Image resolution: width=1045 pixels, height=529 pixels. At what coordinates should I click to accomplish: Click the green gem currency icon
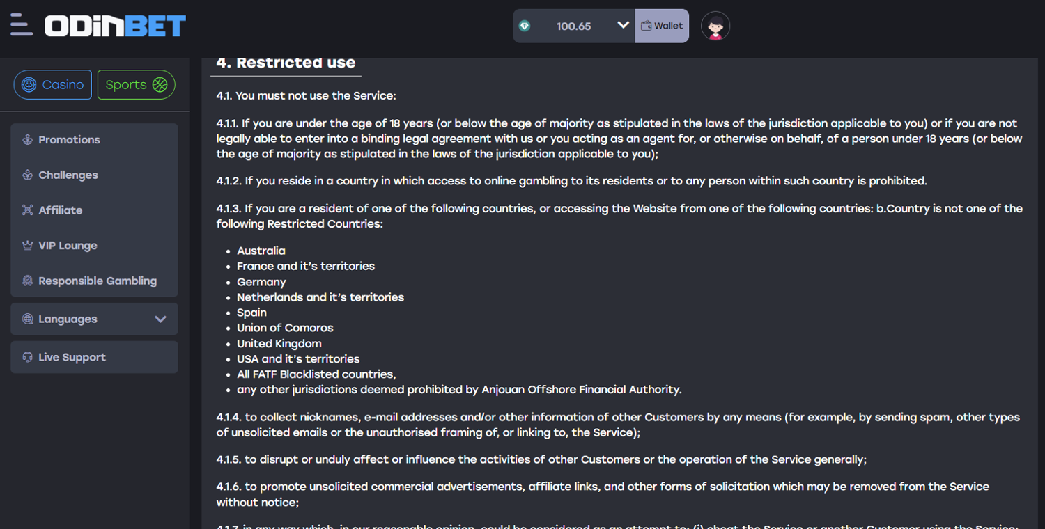point(525,26)
